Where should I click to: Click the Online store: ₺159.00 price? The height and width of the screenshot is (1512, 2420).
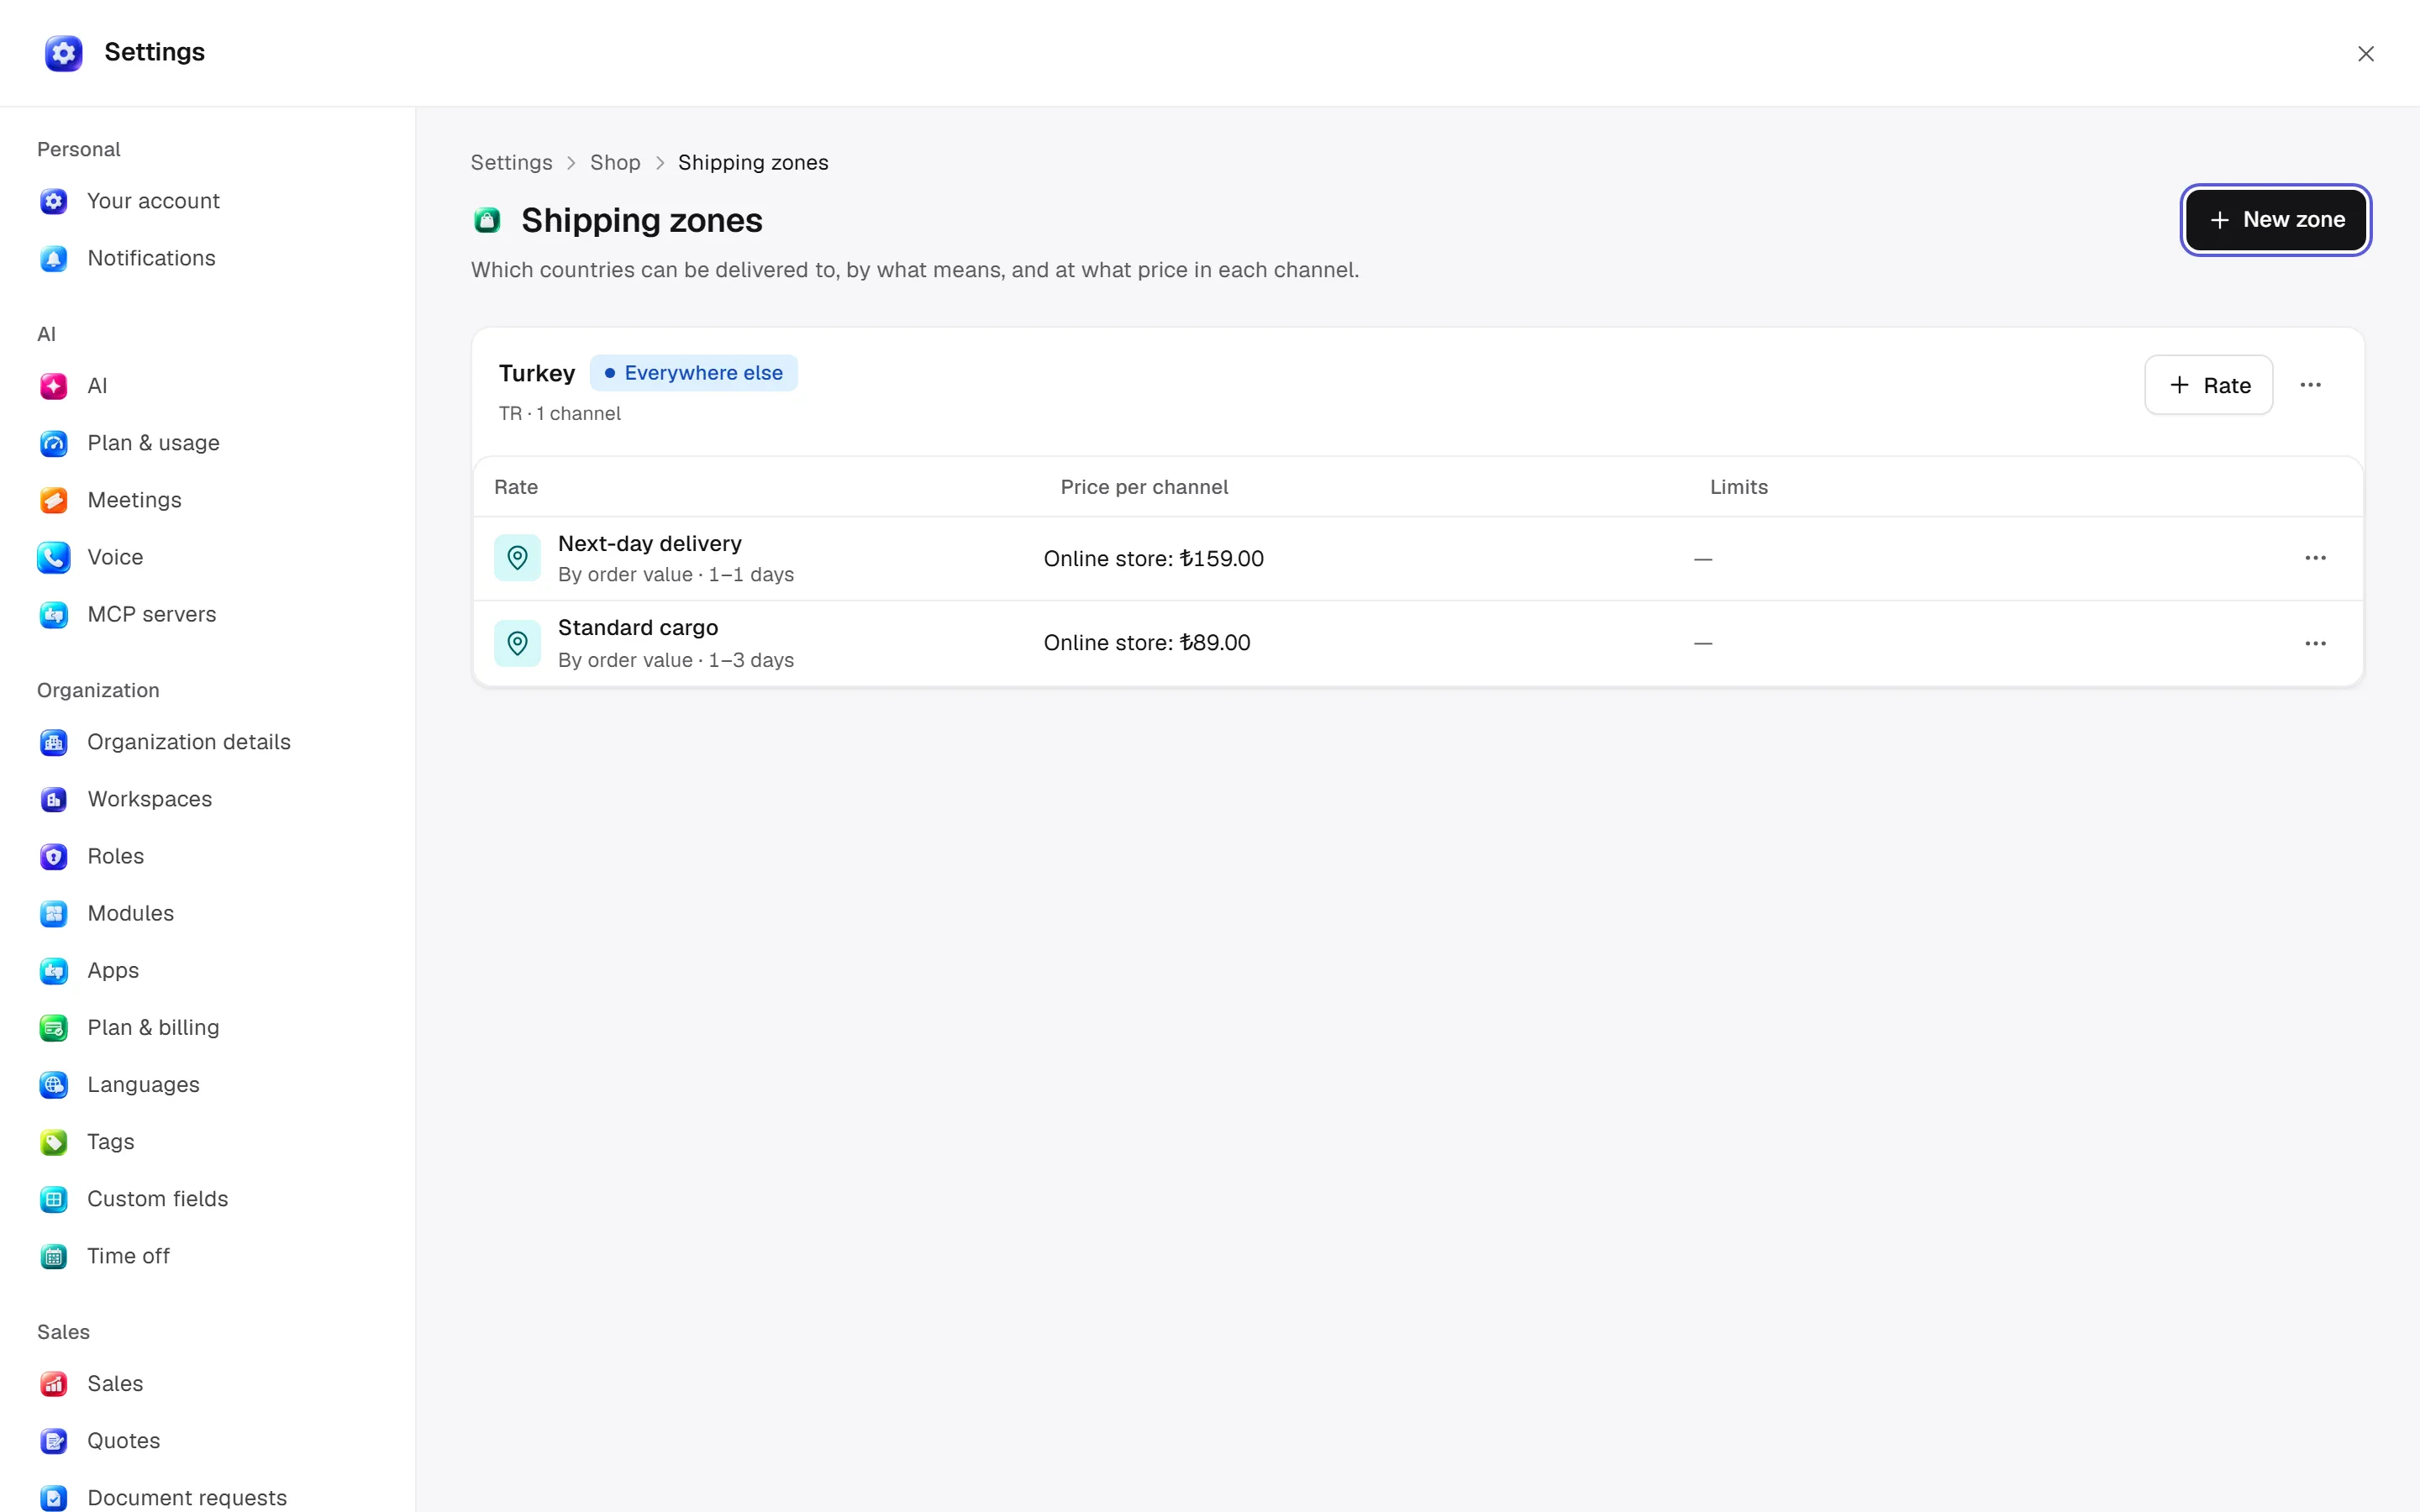pyautogui.click(x=1153, y=558)
